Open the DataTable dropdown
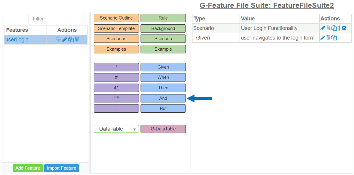354x175 pixels. (116, 129)
